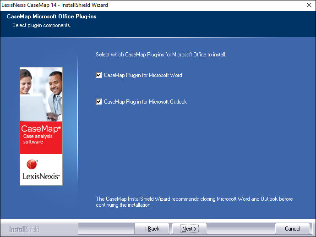
Task: Click 'Select which CaseMap Plug-ins' instruction text
Action: pos(161,55)
